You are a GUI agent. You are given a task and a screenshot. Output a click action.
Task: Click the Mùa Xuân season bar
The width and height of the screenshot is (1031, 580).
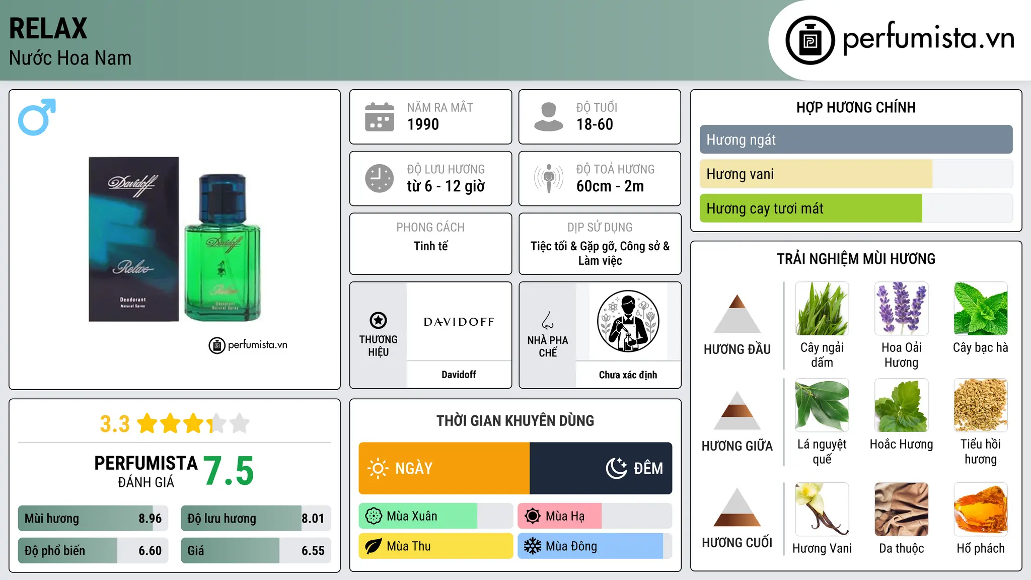point(436,516)
